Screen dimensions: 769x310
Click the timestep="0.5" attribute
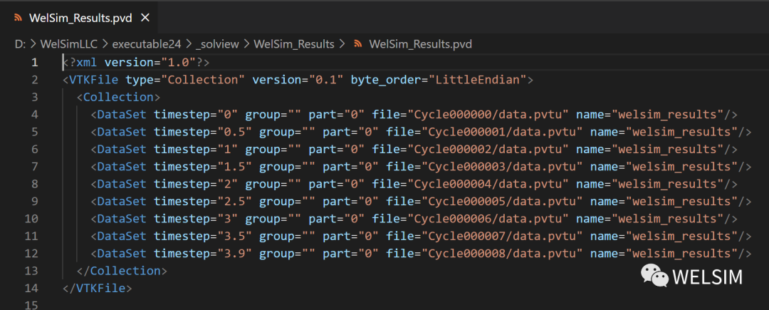pyautogui.click(x=204, y=132)
